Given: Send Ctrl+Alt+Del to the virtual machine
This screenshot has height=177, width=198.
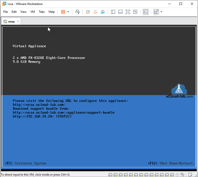Looking at the screenshot, I should [77, 12].
